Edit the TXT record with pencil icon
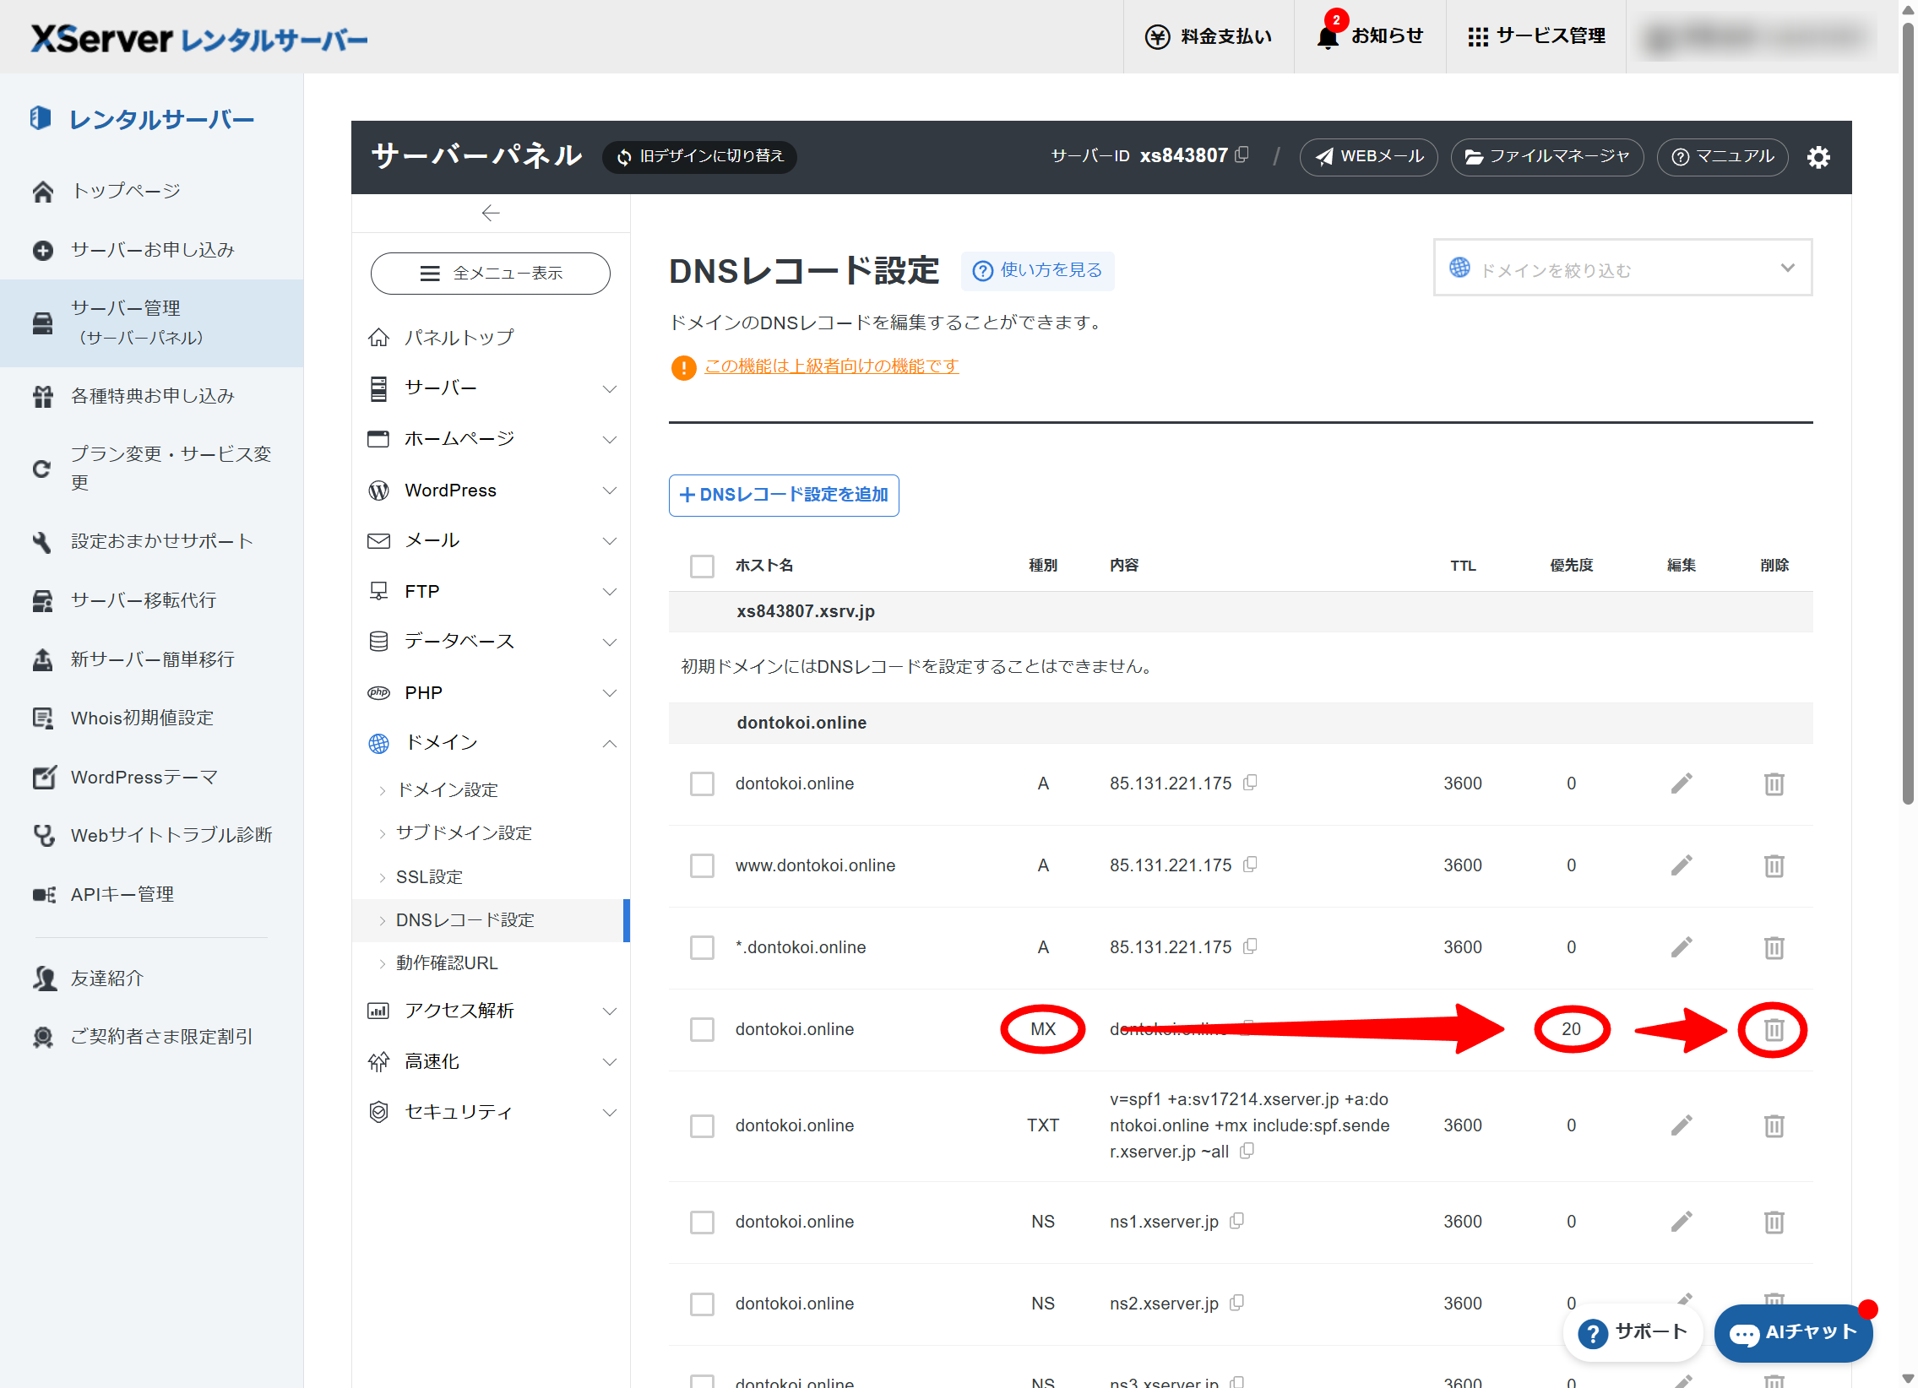 [x=1682, y=1125]
